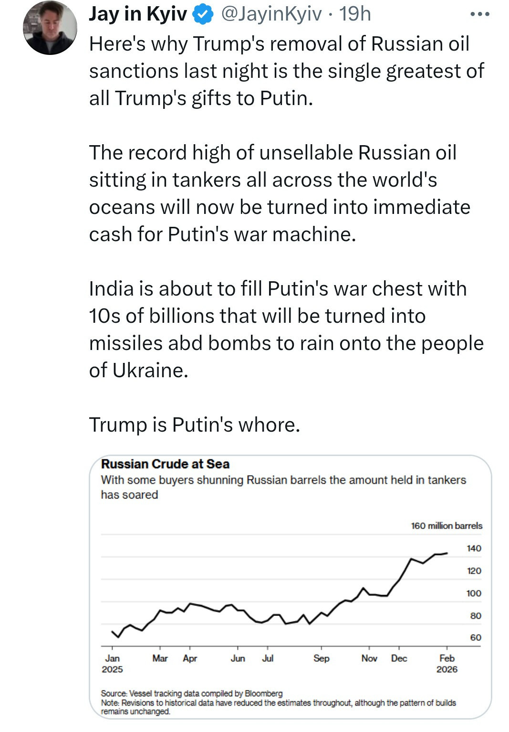This screenshot has height=732, width=509.
Task: Click the 140 value on the y-axis
Action: tap(474, 548)
